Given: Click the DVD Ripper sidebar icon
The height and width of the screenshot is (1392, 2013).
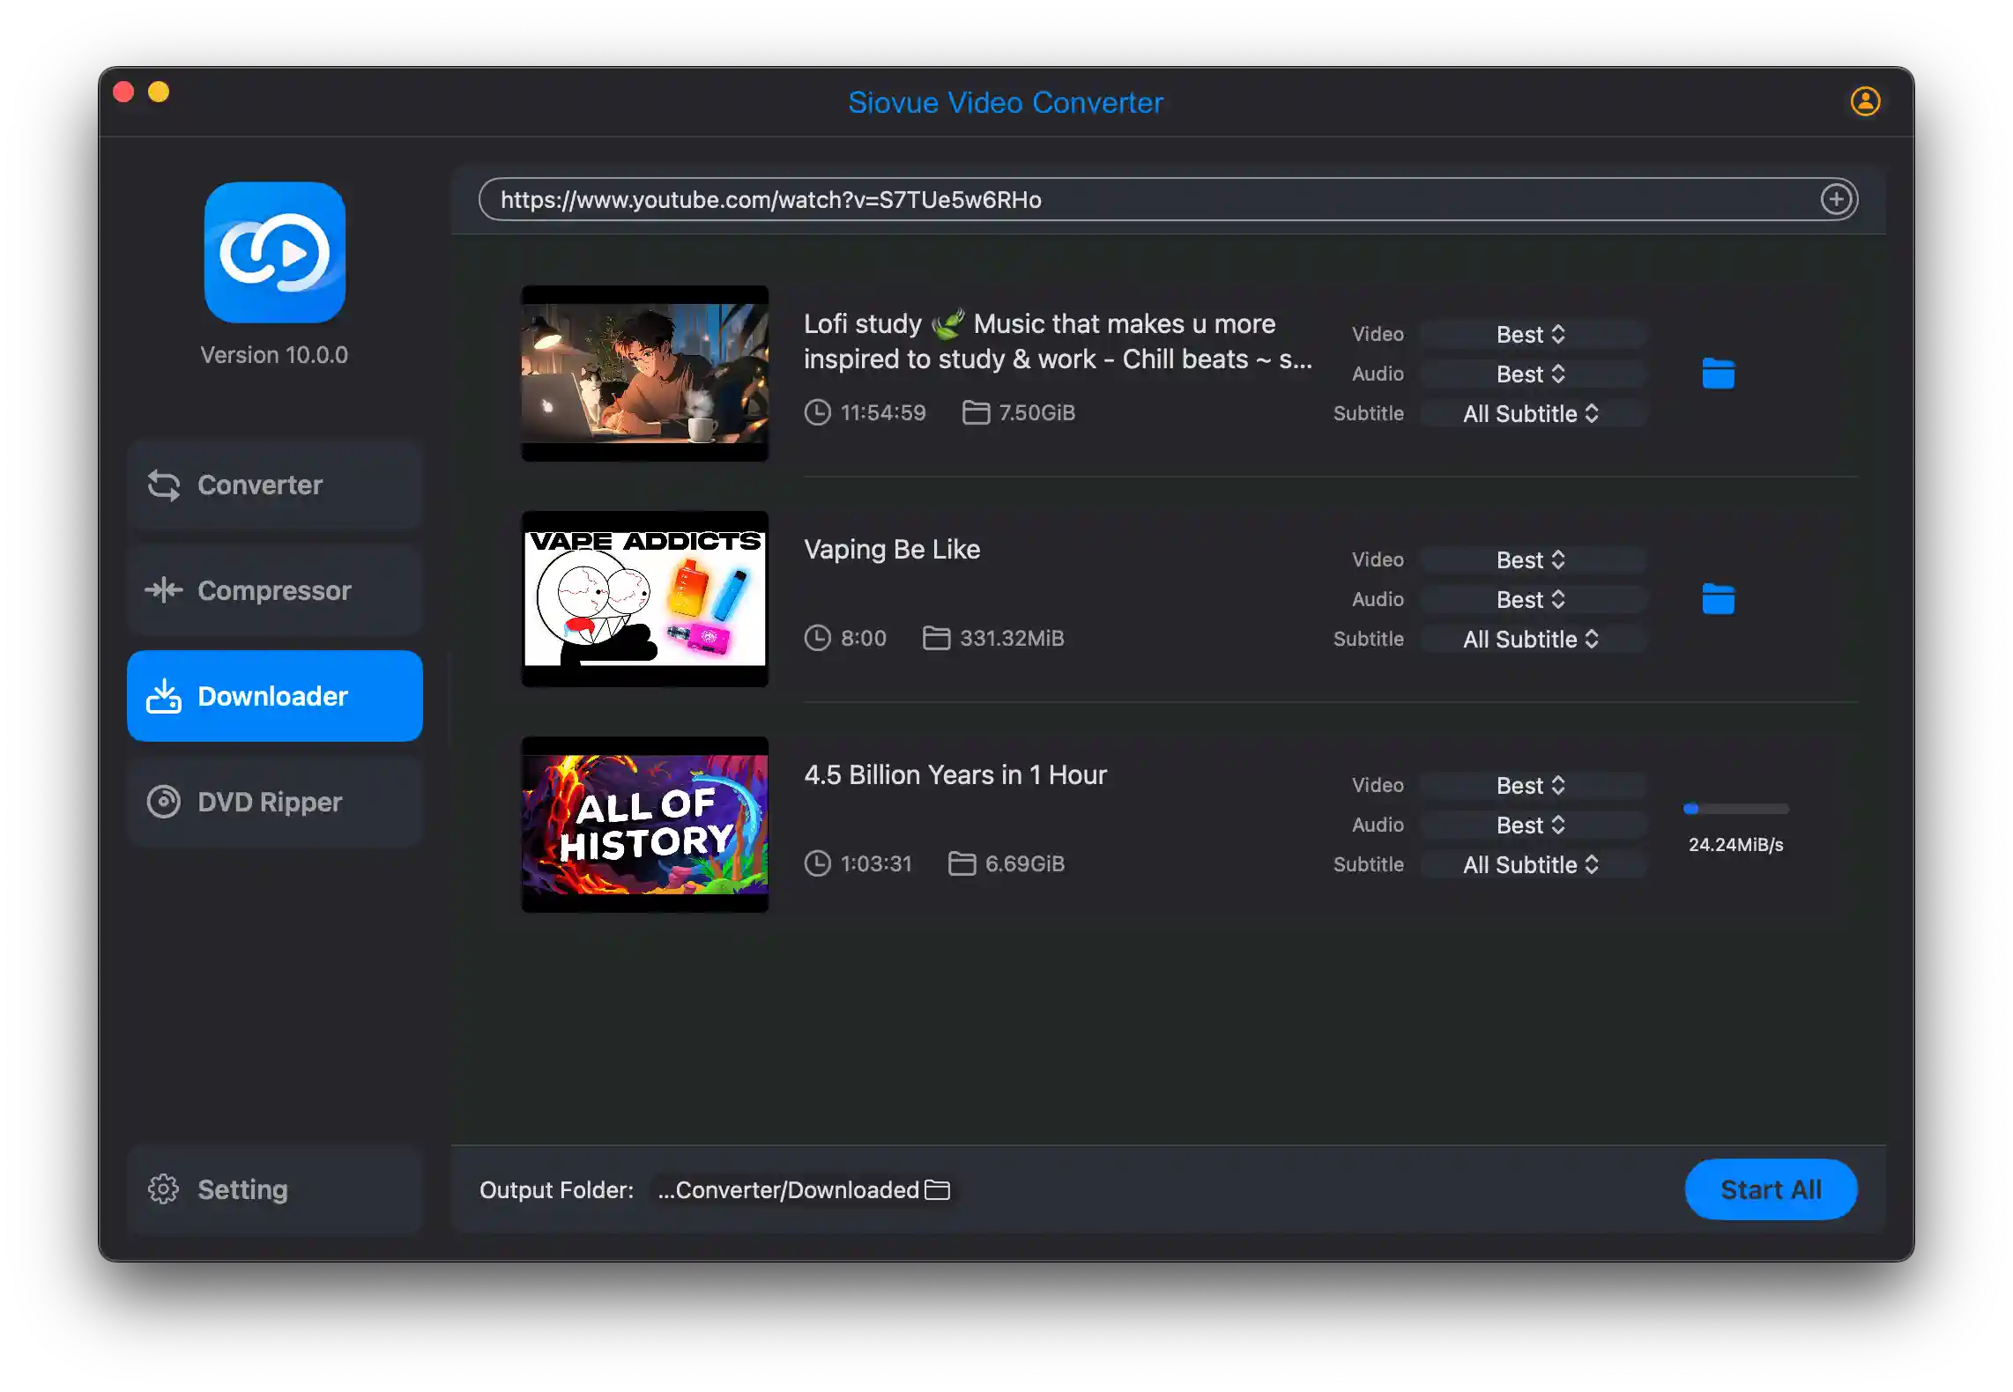Looking at the screenshot, I should (167, 802).
